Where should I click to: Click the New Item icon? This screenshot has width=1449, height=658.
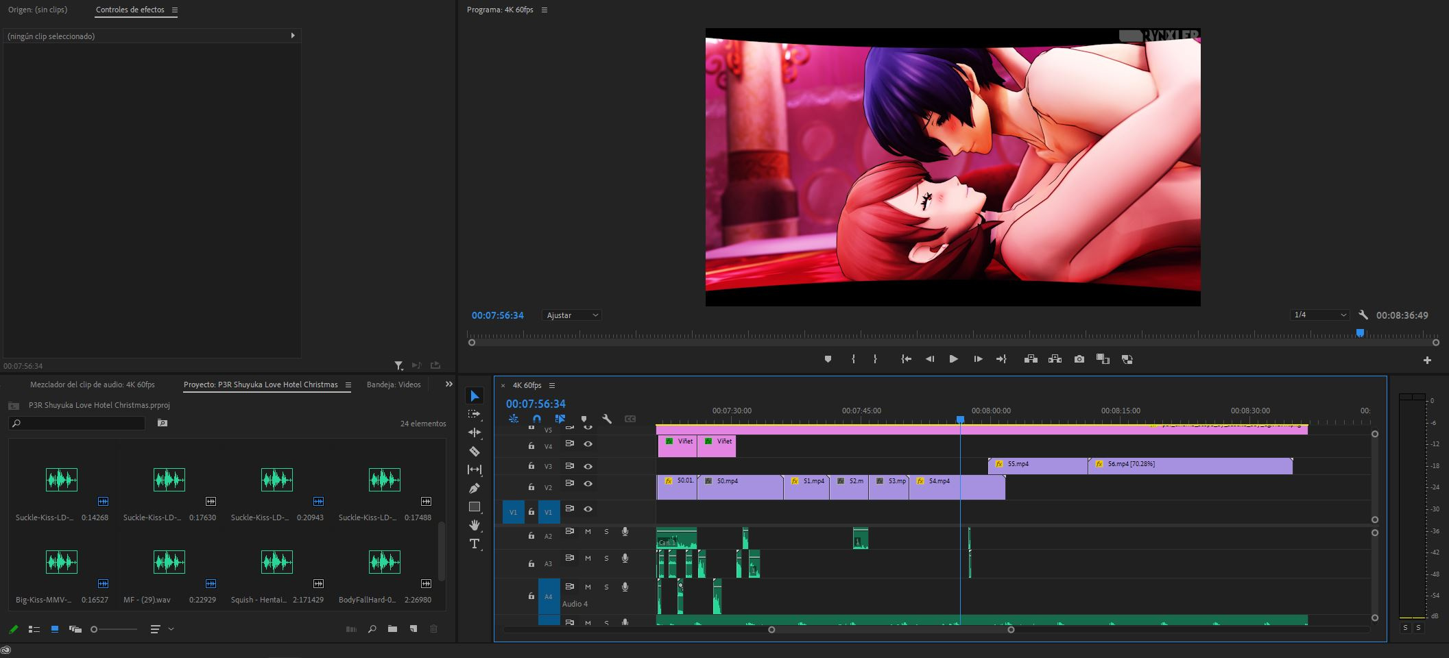click(414, 629)
